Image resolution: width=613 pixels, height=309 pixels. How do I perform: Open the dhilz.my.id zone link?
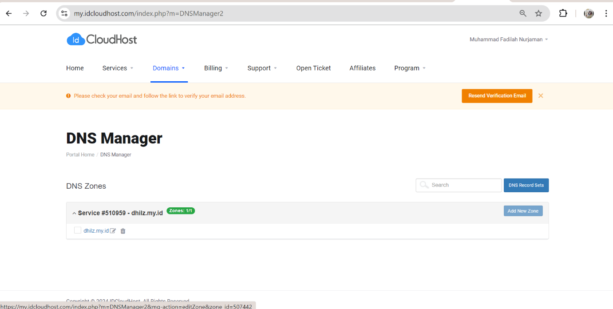point(96,231)
